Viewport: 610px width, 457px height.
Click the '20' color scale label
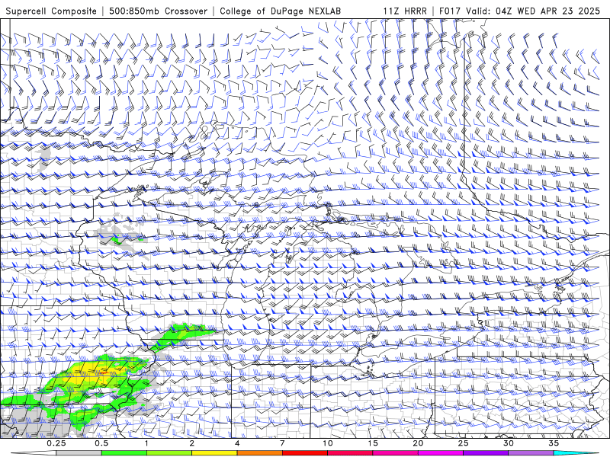click(418, 443)
